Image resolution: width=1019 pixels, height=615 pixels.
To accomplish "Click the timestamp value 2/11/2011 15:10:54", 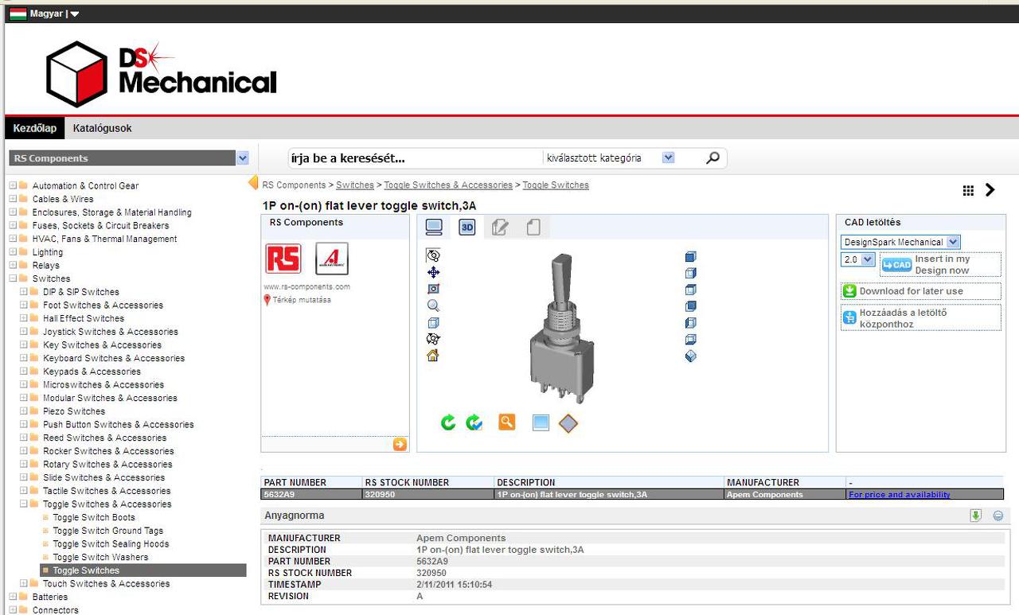I will click(454, 585).
